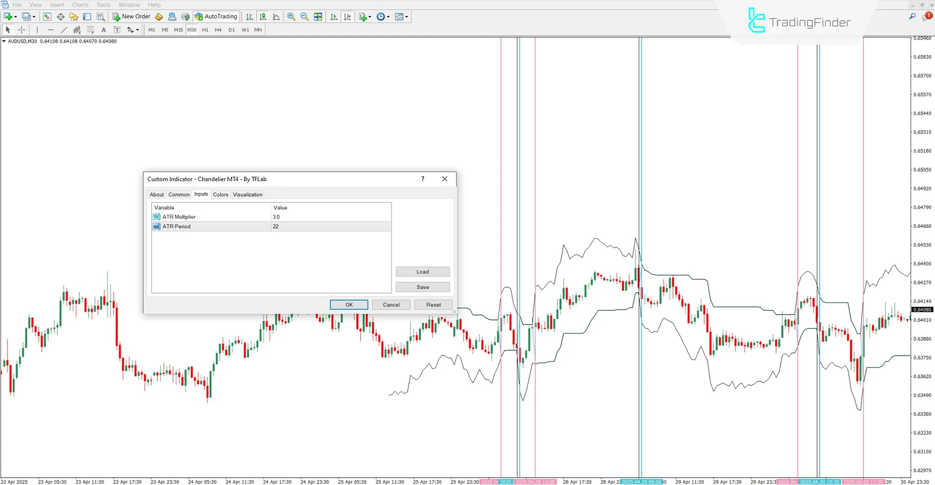Screen dimensions: 935x485
Task: Open the Strategy Tester
Action: click(x=100, y=16)
